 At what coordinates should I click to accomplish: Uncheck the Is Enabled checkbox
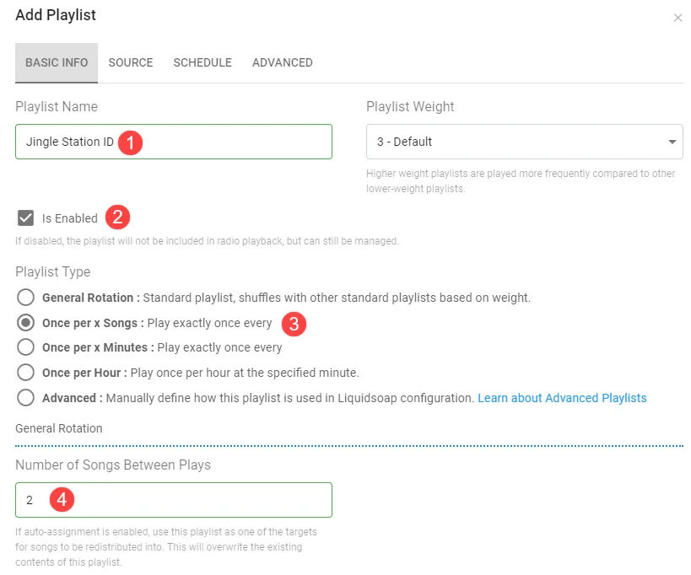(x=26, y=218)
